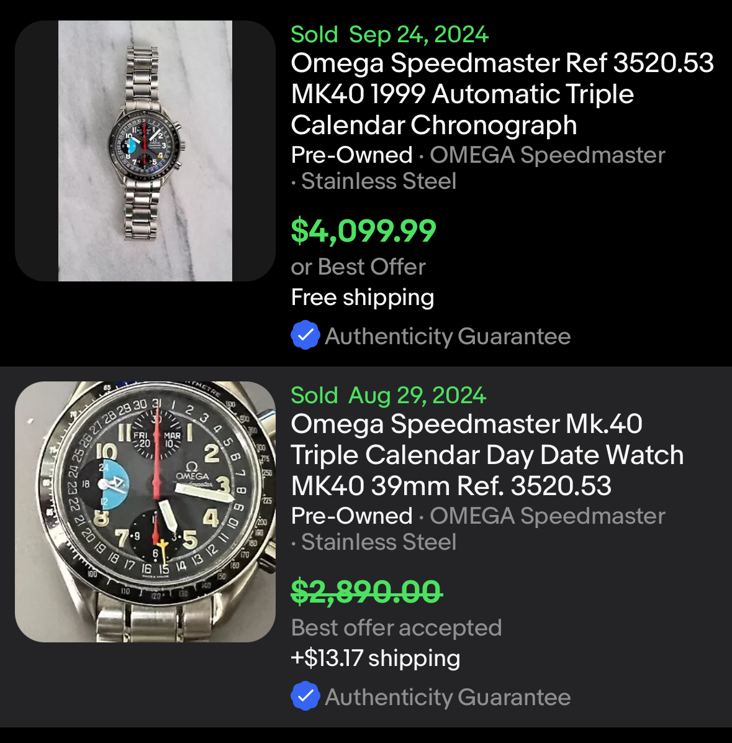Click the "or Best Offer" text
Viewport: 732px width, 743px height.
coord(358,267)
